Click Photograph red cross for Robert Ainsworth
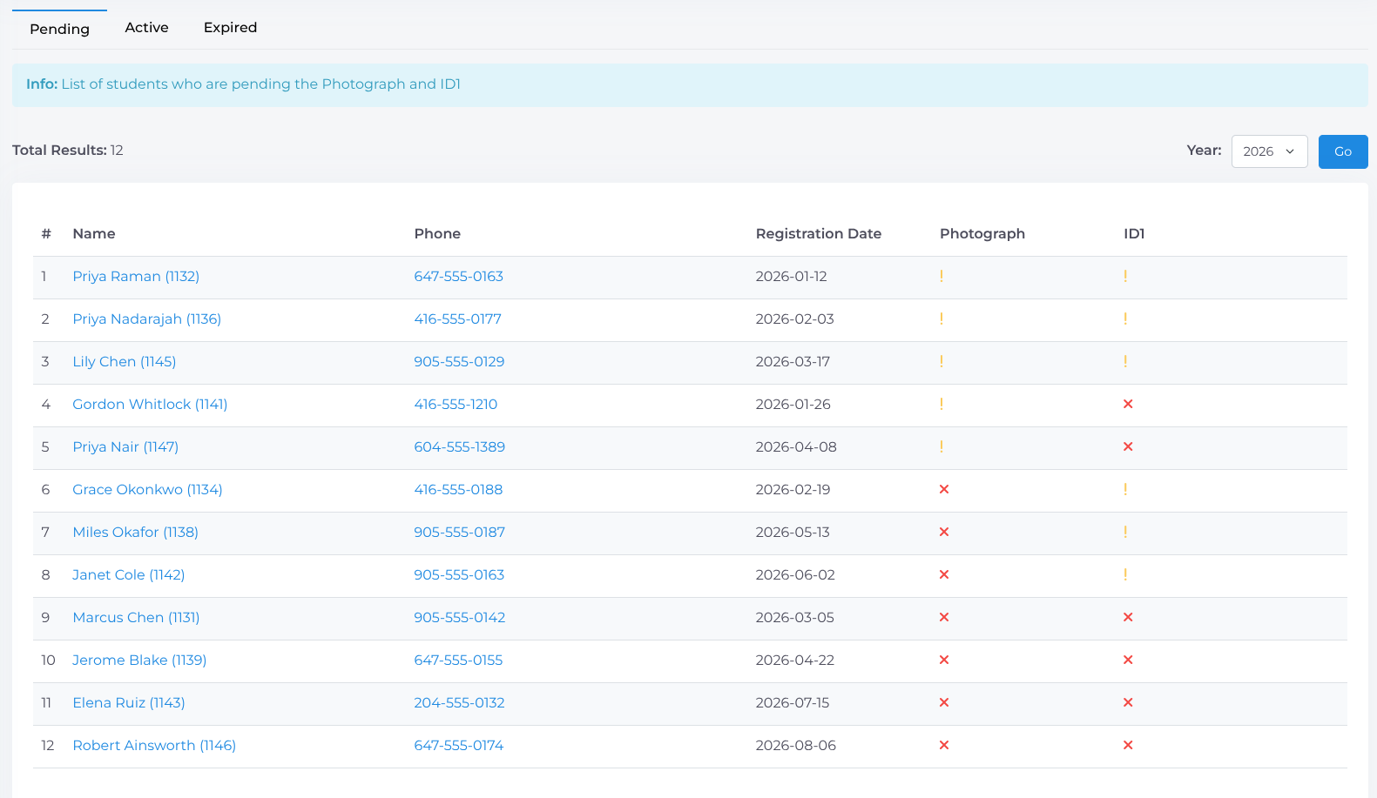Viewport: 1377px width, 798px height. 944,745
